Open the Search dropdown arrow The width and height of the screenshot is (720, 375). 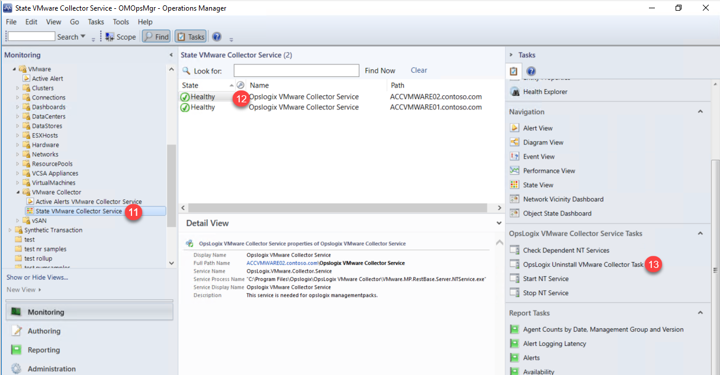point(83,37)
